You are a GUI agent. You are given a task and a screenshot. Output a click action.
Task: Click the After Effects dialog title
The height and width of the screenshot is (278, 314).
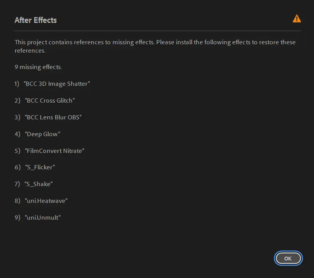(35, 20)
